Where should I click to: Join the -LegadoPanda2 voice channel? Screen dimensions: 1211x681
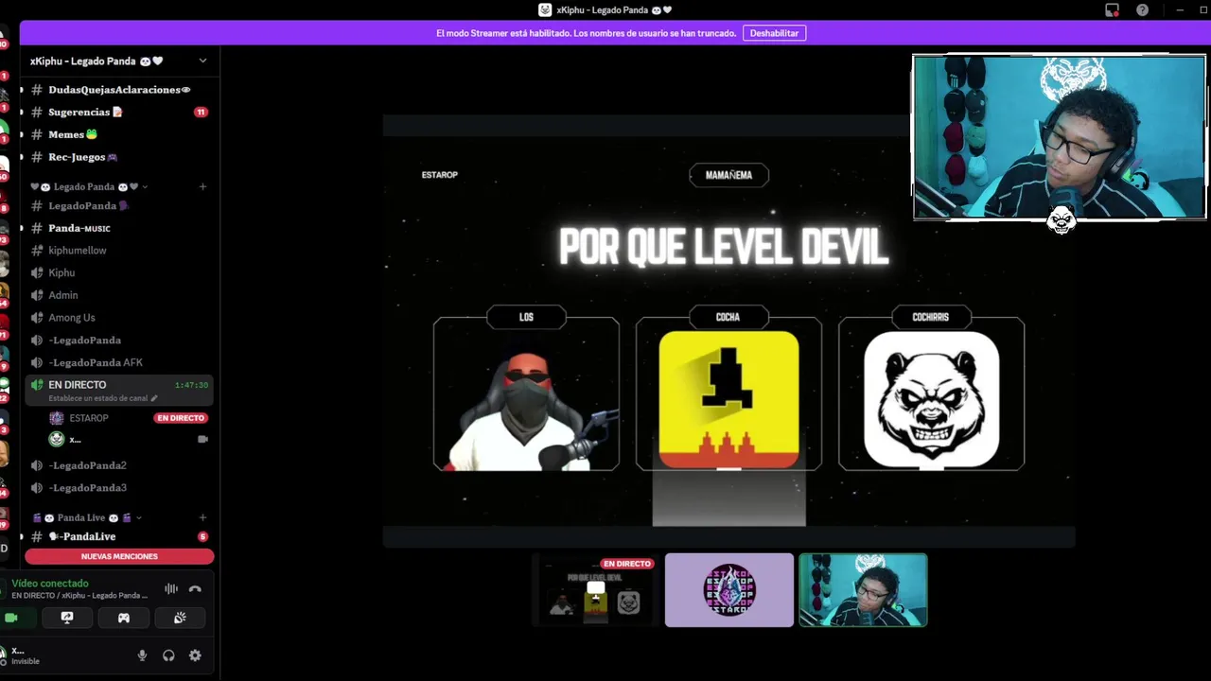tap(118, 465)
